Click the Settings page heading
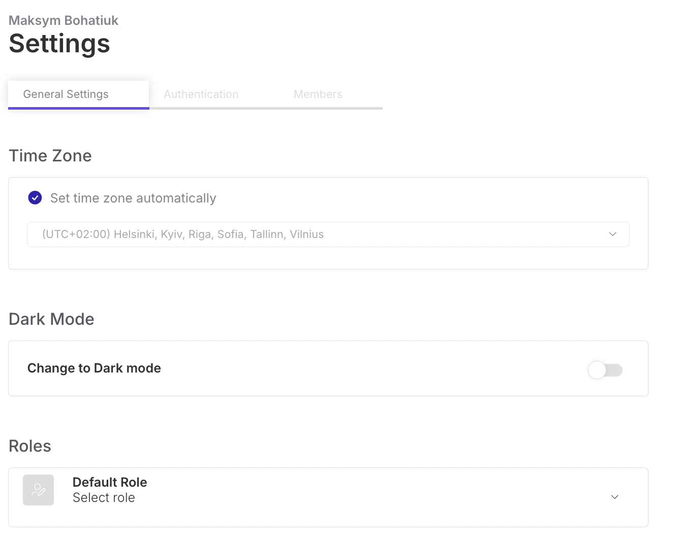 [59, 44]
